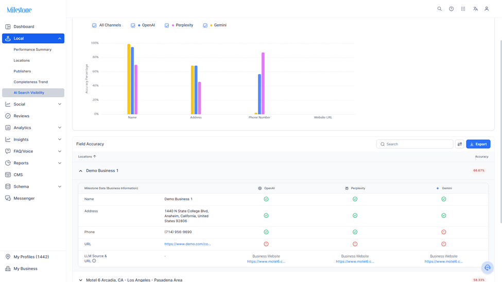Open Performance Summary in sidebar
The width and height of the screenshot is (502, 282).
tap(32, 49)
